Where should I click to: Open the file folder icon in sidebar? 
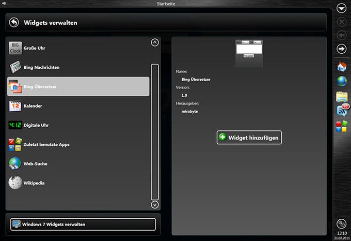342,97
